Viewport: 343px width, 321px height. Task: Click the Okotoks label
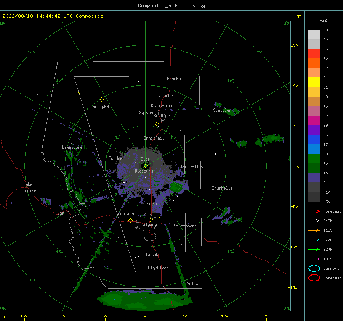(x=152, y=255)
